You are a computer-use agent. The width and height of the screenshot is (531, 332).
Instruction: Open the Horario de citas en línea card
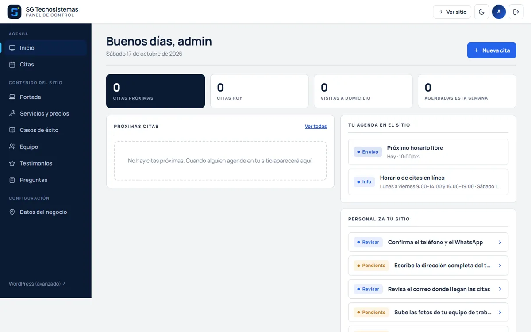tap(428, 182)
